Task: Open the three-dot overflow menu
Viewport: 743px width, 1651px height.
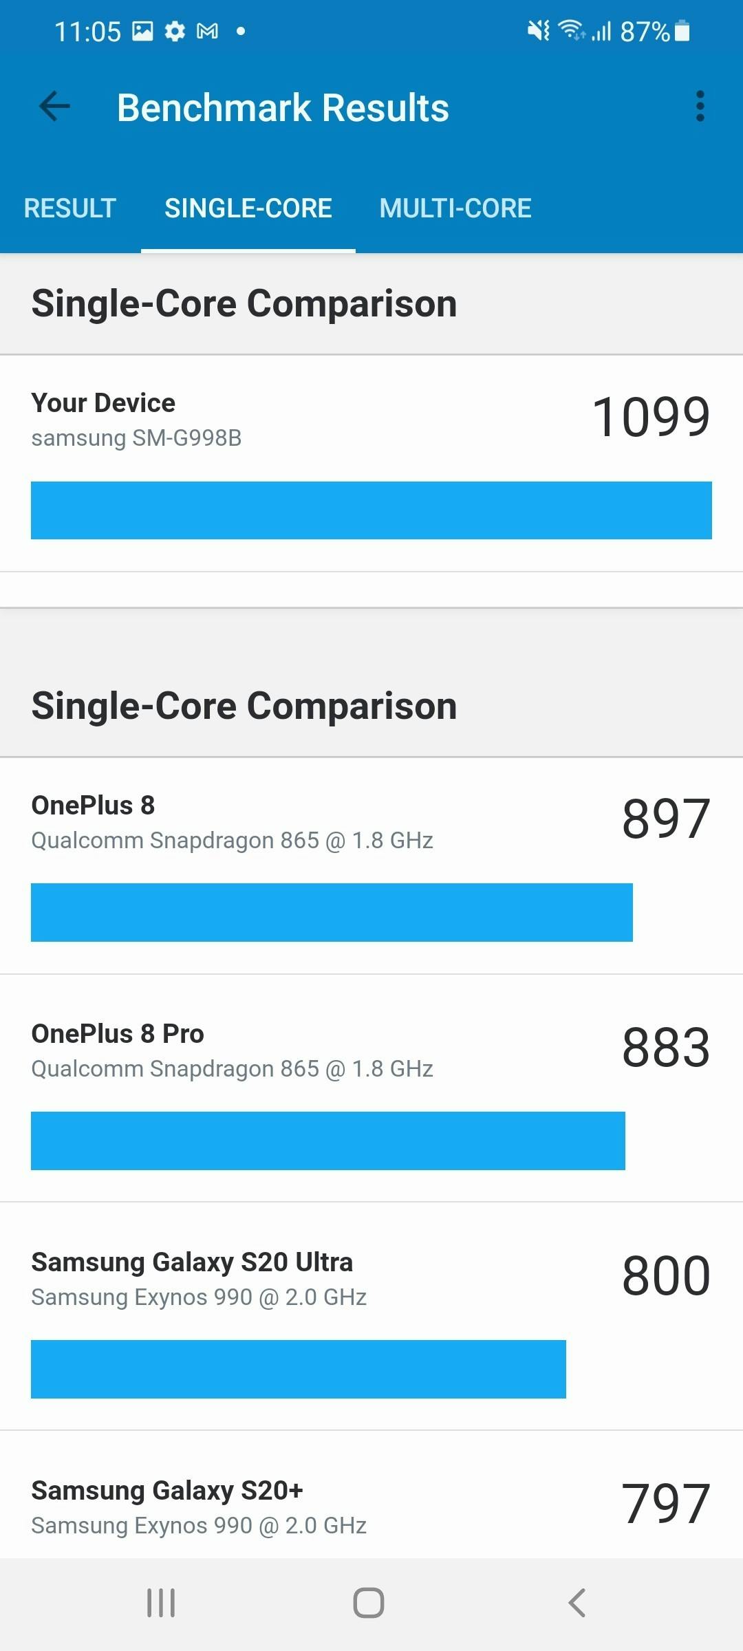Action: point(700,107)
